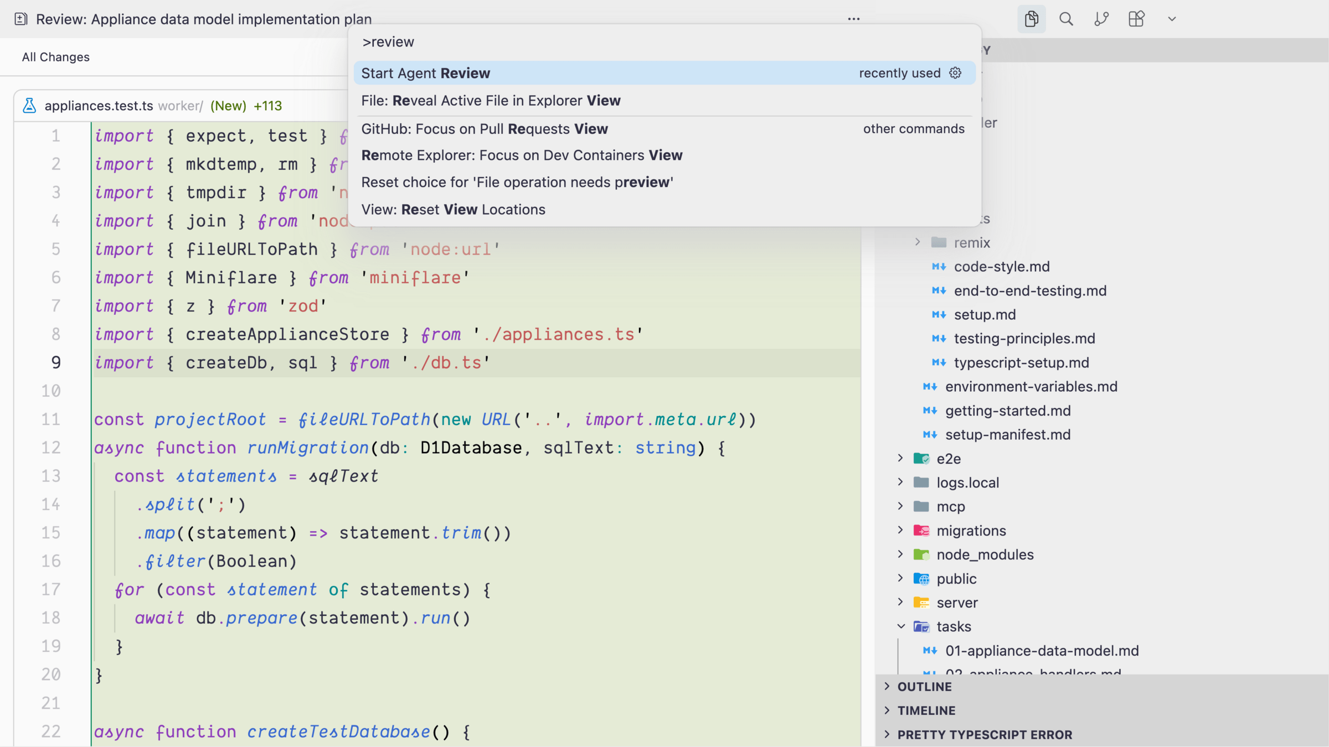Image resolution: width=1329 pixels, height=747 pixels.
Task: Click the three-dots more actions button
Action: (x=853, y=19)
